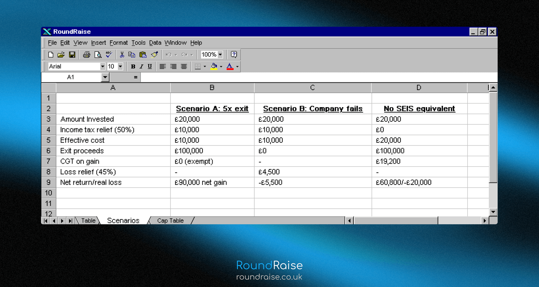Open the Tools menu
The image size is (539, 287).
(x=138, y=43)
